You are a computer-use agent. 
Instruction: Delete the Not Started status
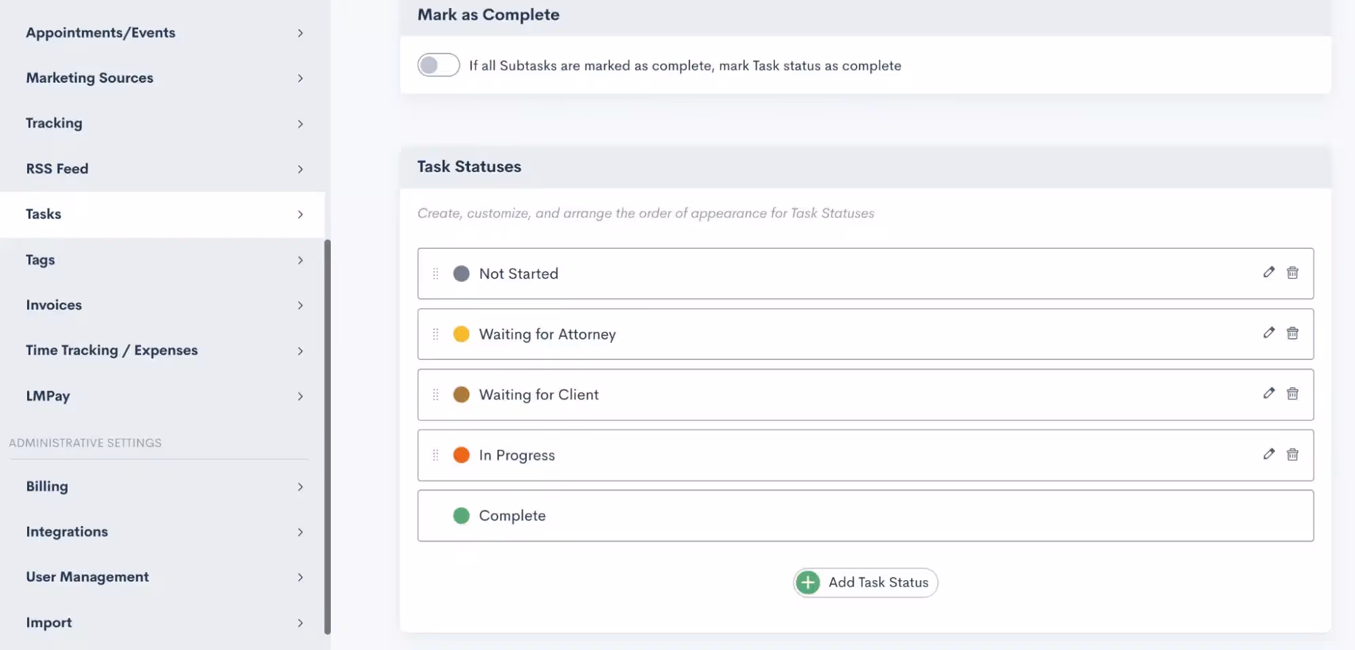[1293, 272]
